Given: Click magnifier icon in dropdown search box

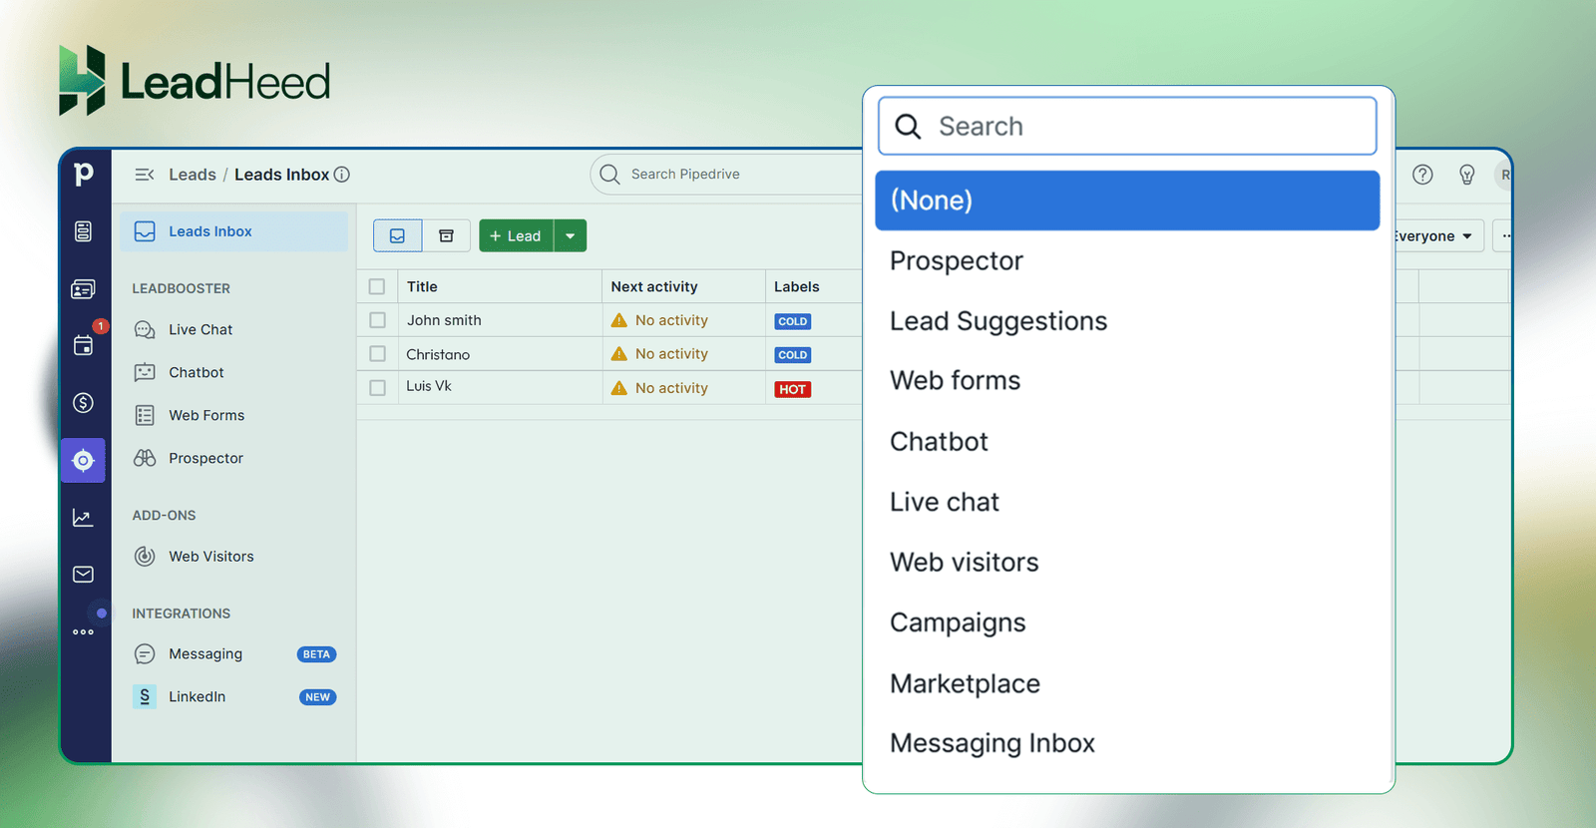Looking at the screenshot, I should (x=908, y=127).
